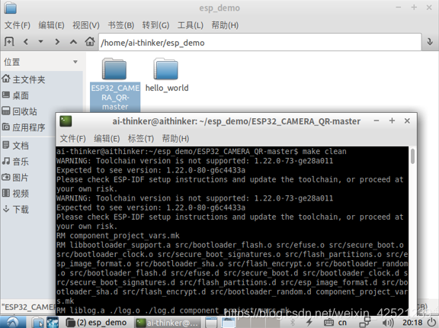Open 文件(F) menu in the terminal
Screen dimensions: 439x328
(73, 139)
